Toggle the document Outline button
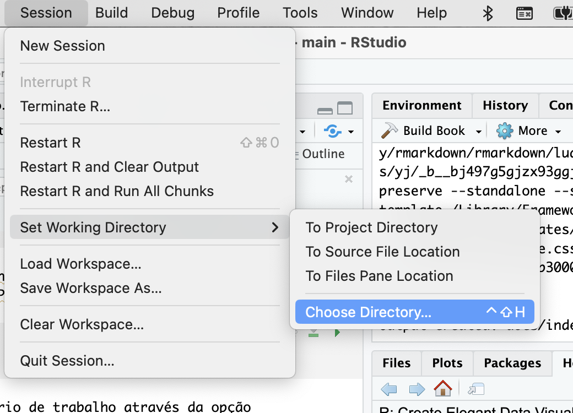 pyautogui.click(x=323, y=154)
